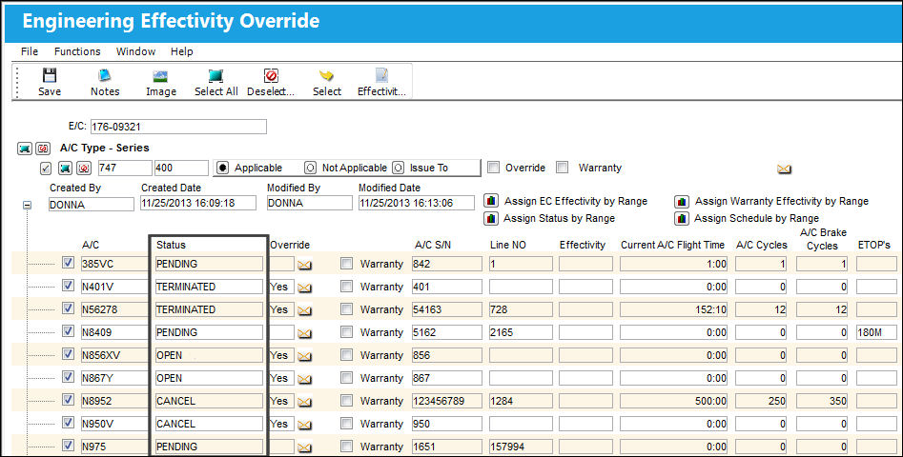
Task: Open the File menu
Action: pos(30,51)
